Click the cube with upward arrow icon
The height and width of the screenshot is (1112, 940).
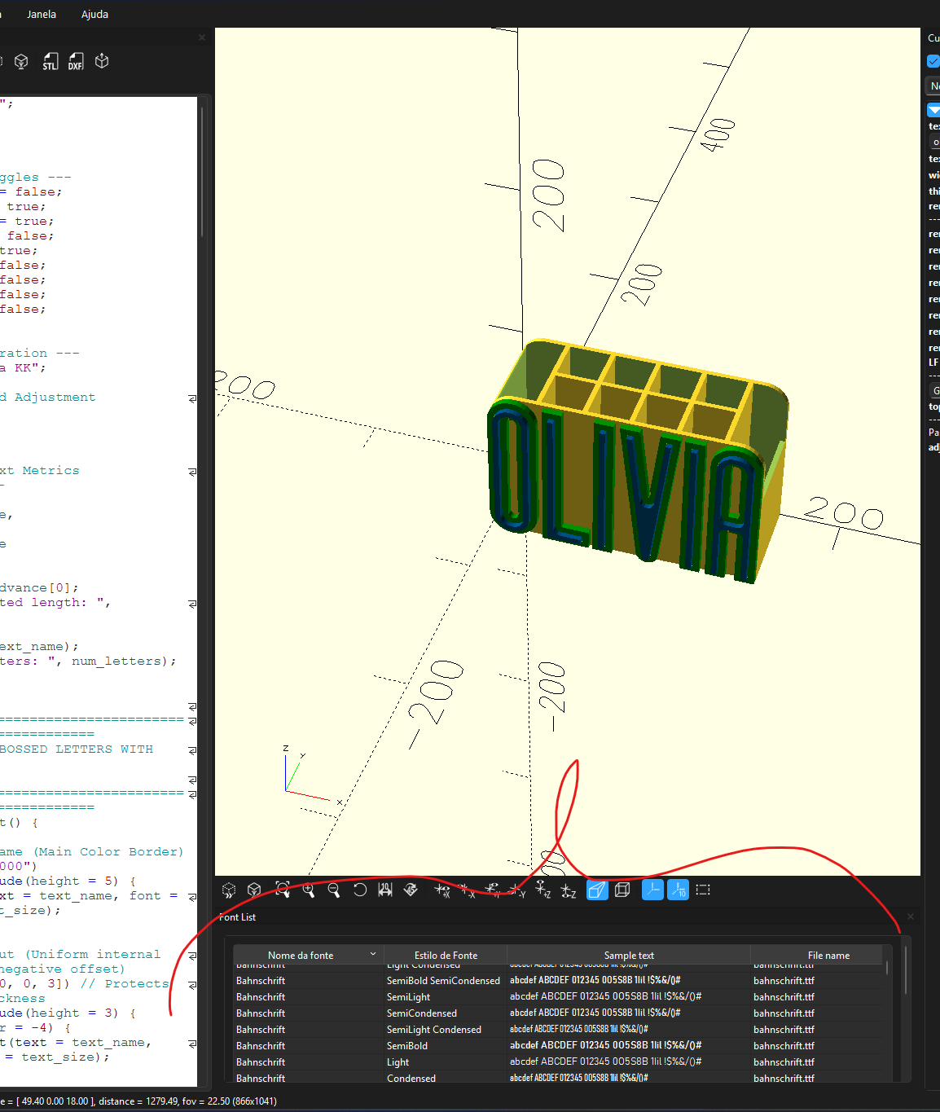coord(102,61)
